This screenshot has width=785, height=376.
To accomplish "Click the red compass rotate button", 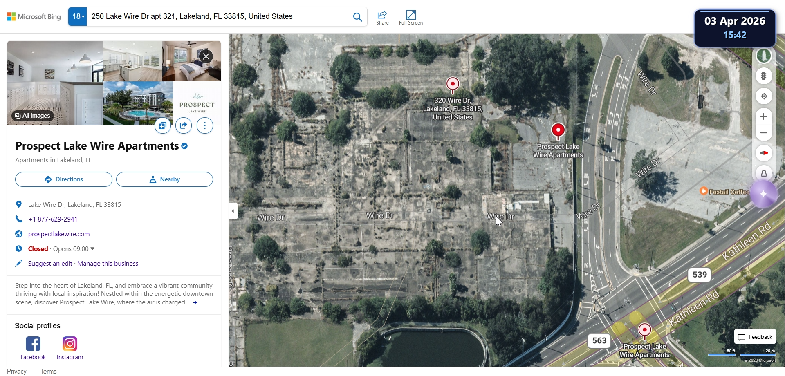I will pyautogui.click(x=764, y=153).
